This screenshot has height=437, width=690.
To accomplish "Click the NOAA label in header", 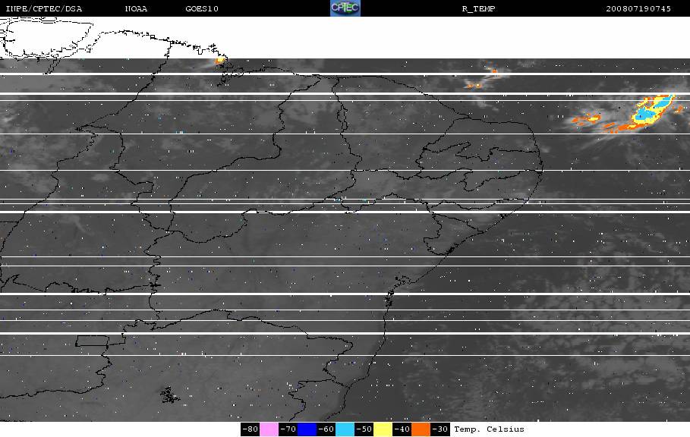I will 136,8.
